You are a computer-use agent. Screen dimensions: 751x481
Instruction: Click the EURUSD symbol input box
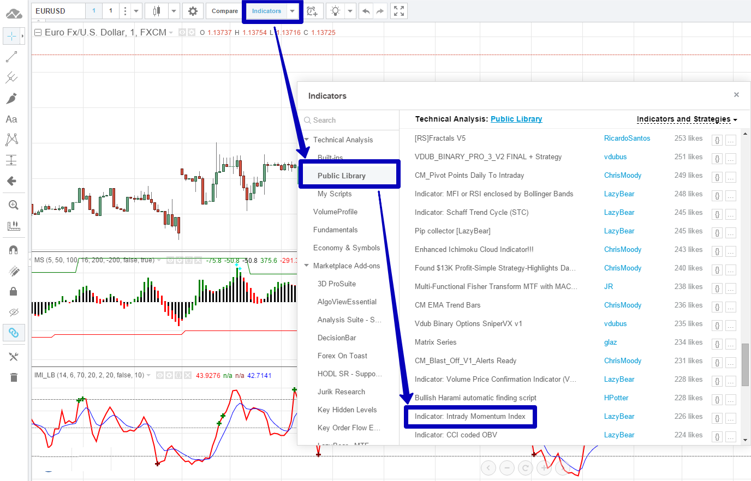58,11
